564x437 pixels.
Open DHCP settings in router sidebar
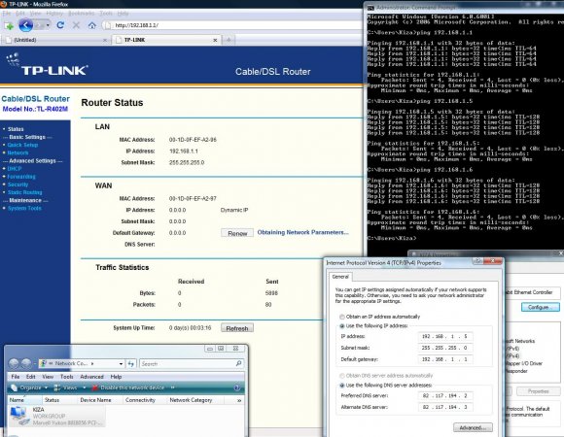point(15,168)
